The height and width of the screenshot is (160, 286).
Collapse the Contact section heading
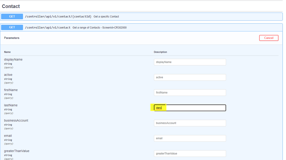click(x=11, y=6)
